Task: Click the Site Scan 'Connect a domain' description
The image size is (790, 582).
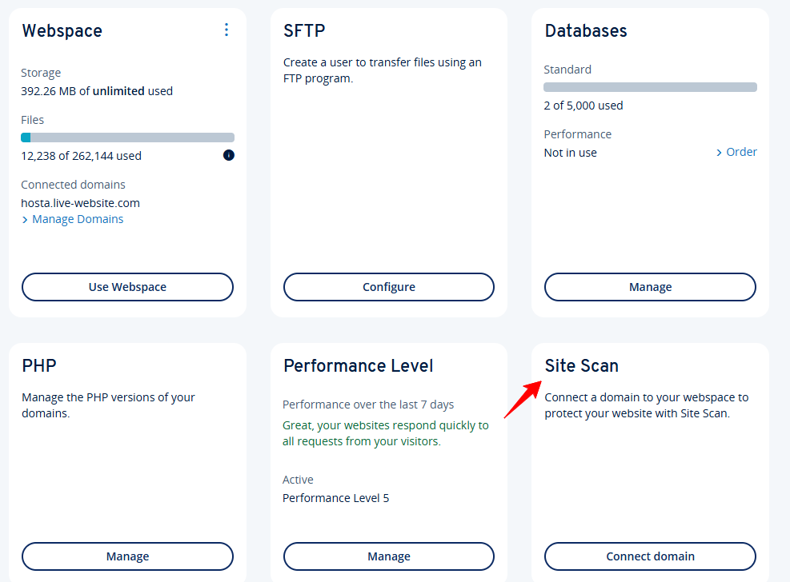Action: pyautogui.click(x=647, y=405)
